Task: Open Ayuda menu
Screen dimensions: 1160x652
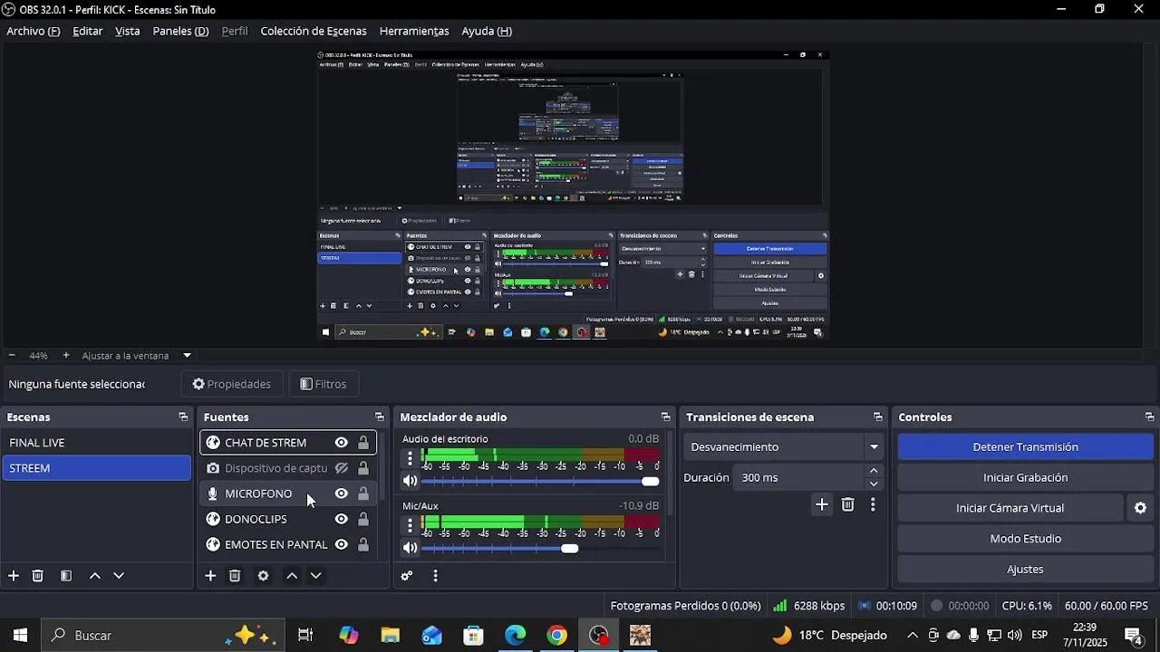Action: (x=487, y=31)
